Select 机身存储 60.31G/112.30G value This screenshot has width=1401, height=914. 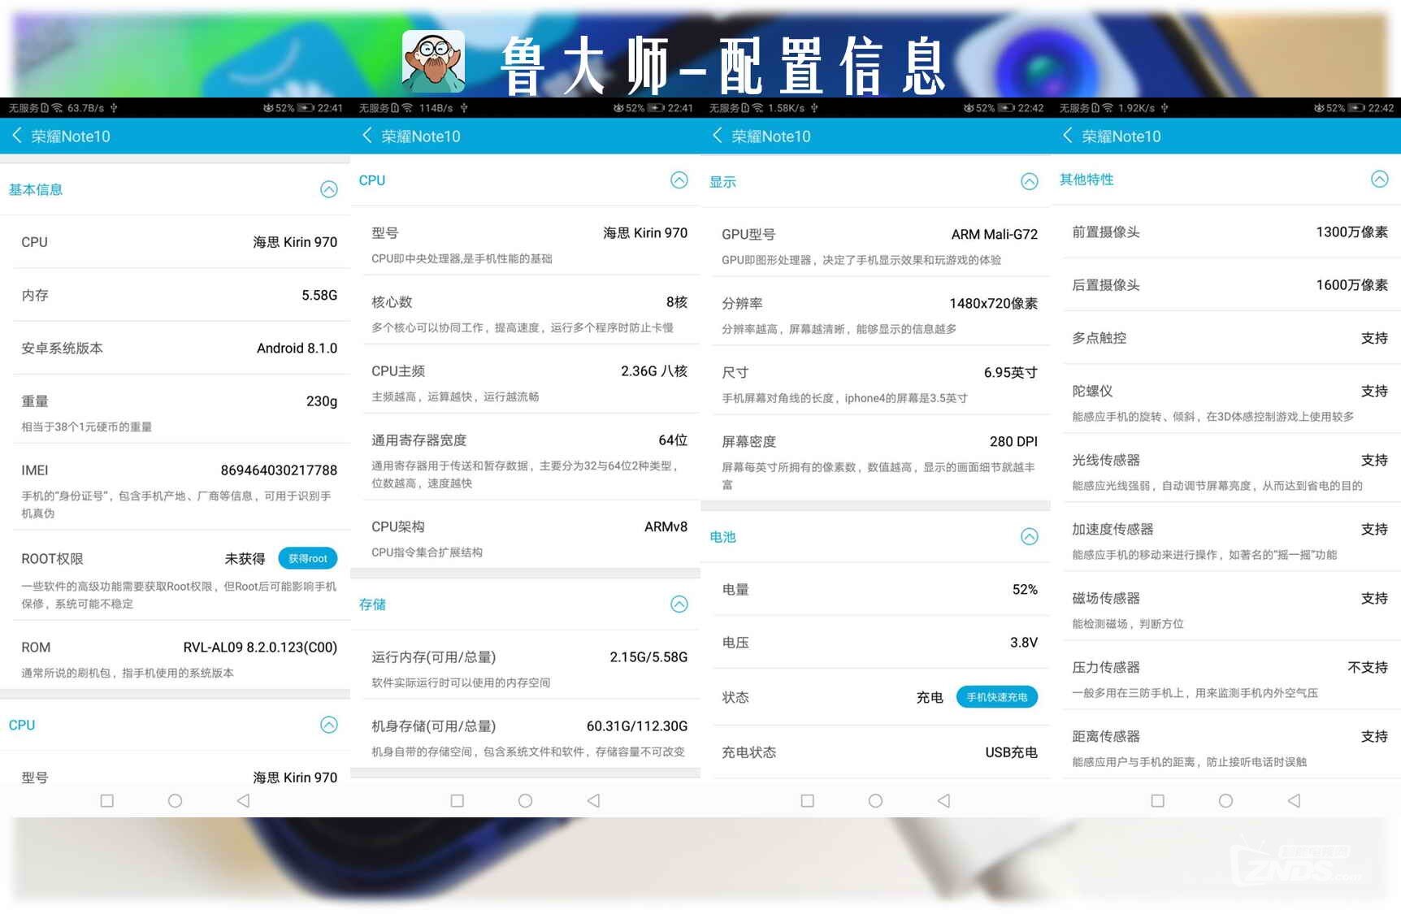point(637,726)
